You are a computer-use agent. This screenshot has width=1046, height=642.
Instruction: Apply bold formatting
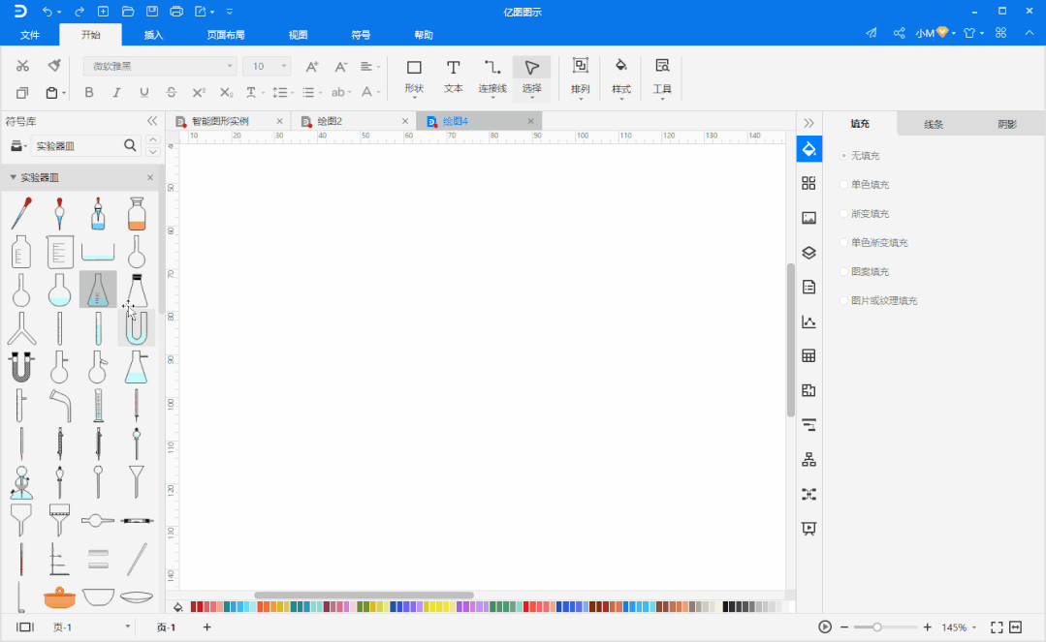[x=89, y=93]
